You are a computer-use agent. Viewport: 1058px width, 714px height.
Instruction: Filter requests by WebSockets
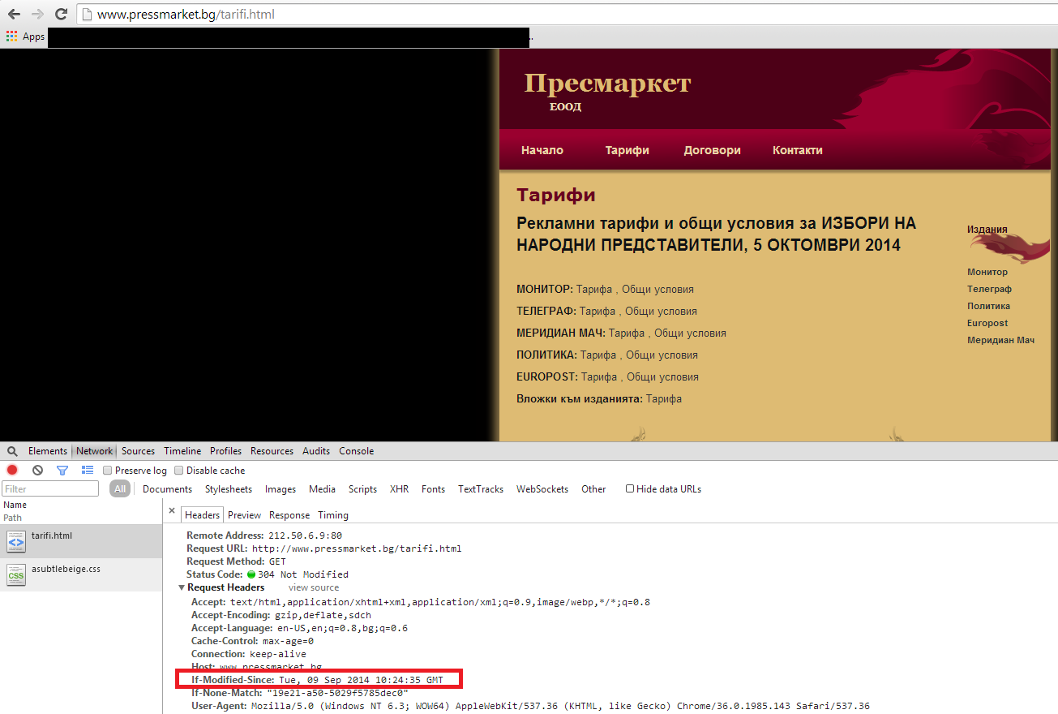pyautogui.click(x=542, y=489)
